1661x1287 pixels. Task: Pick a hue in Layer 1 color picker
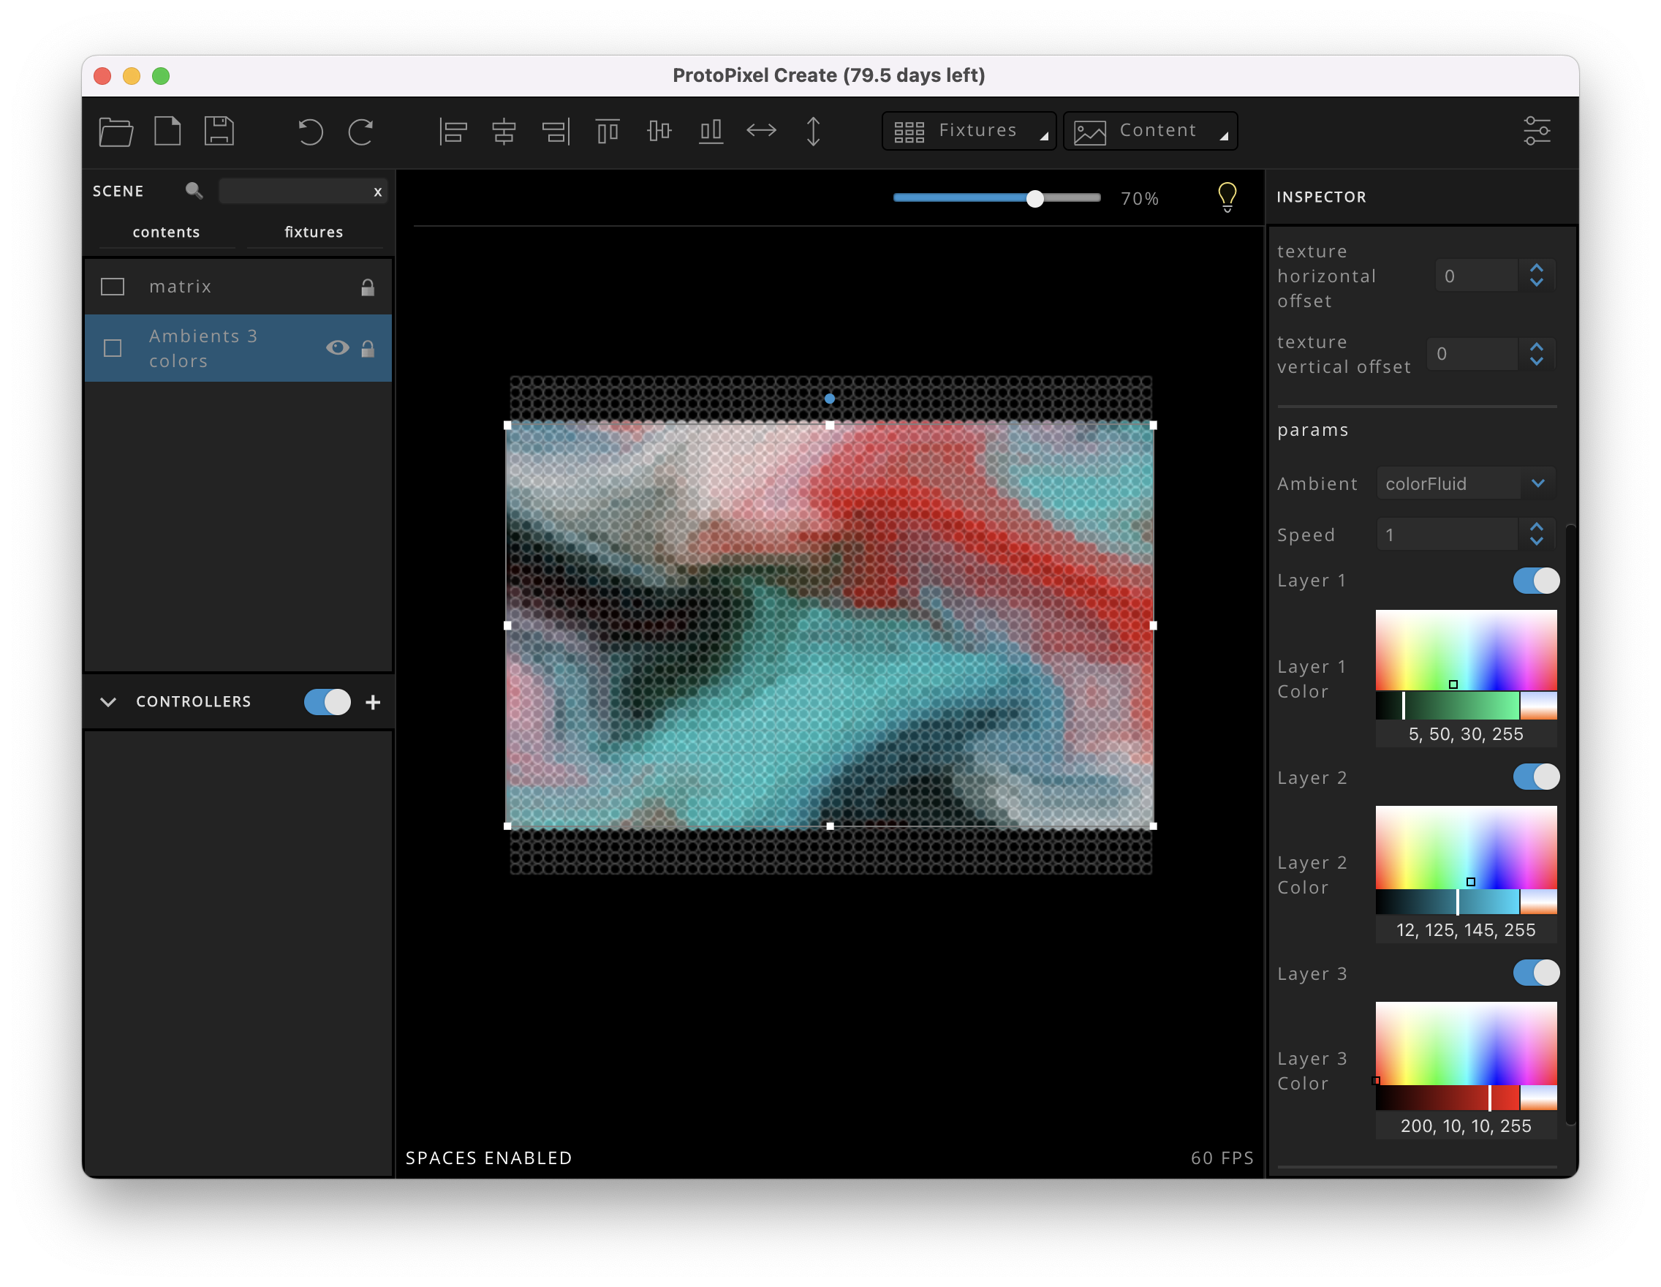tap(1466, 650)
